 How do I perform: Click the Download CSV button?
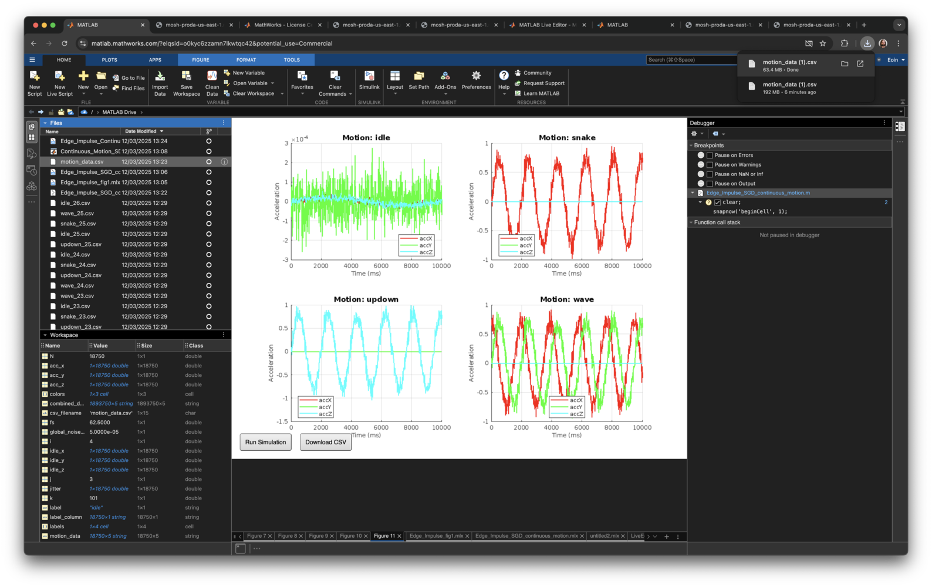(x=326, y=443)
